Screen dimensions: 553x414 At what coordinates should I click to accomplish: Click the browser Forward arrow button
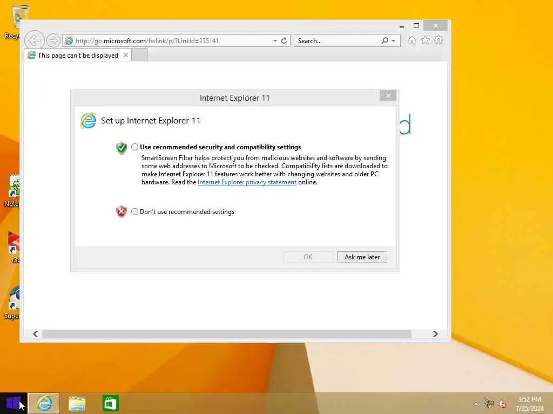pos(53,41)
